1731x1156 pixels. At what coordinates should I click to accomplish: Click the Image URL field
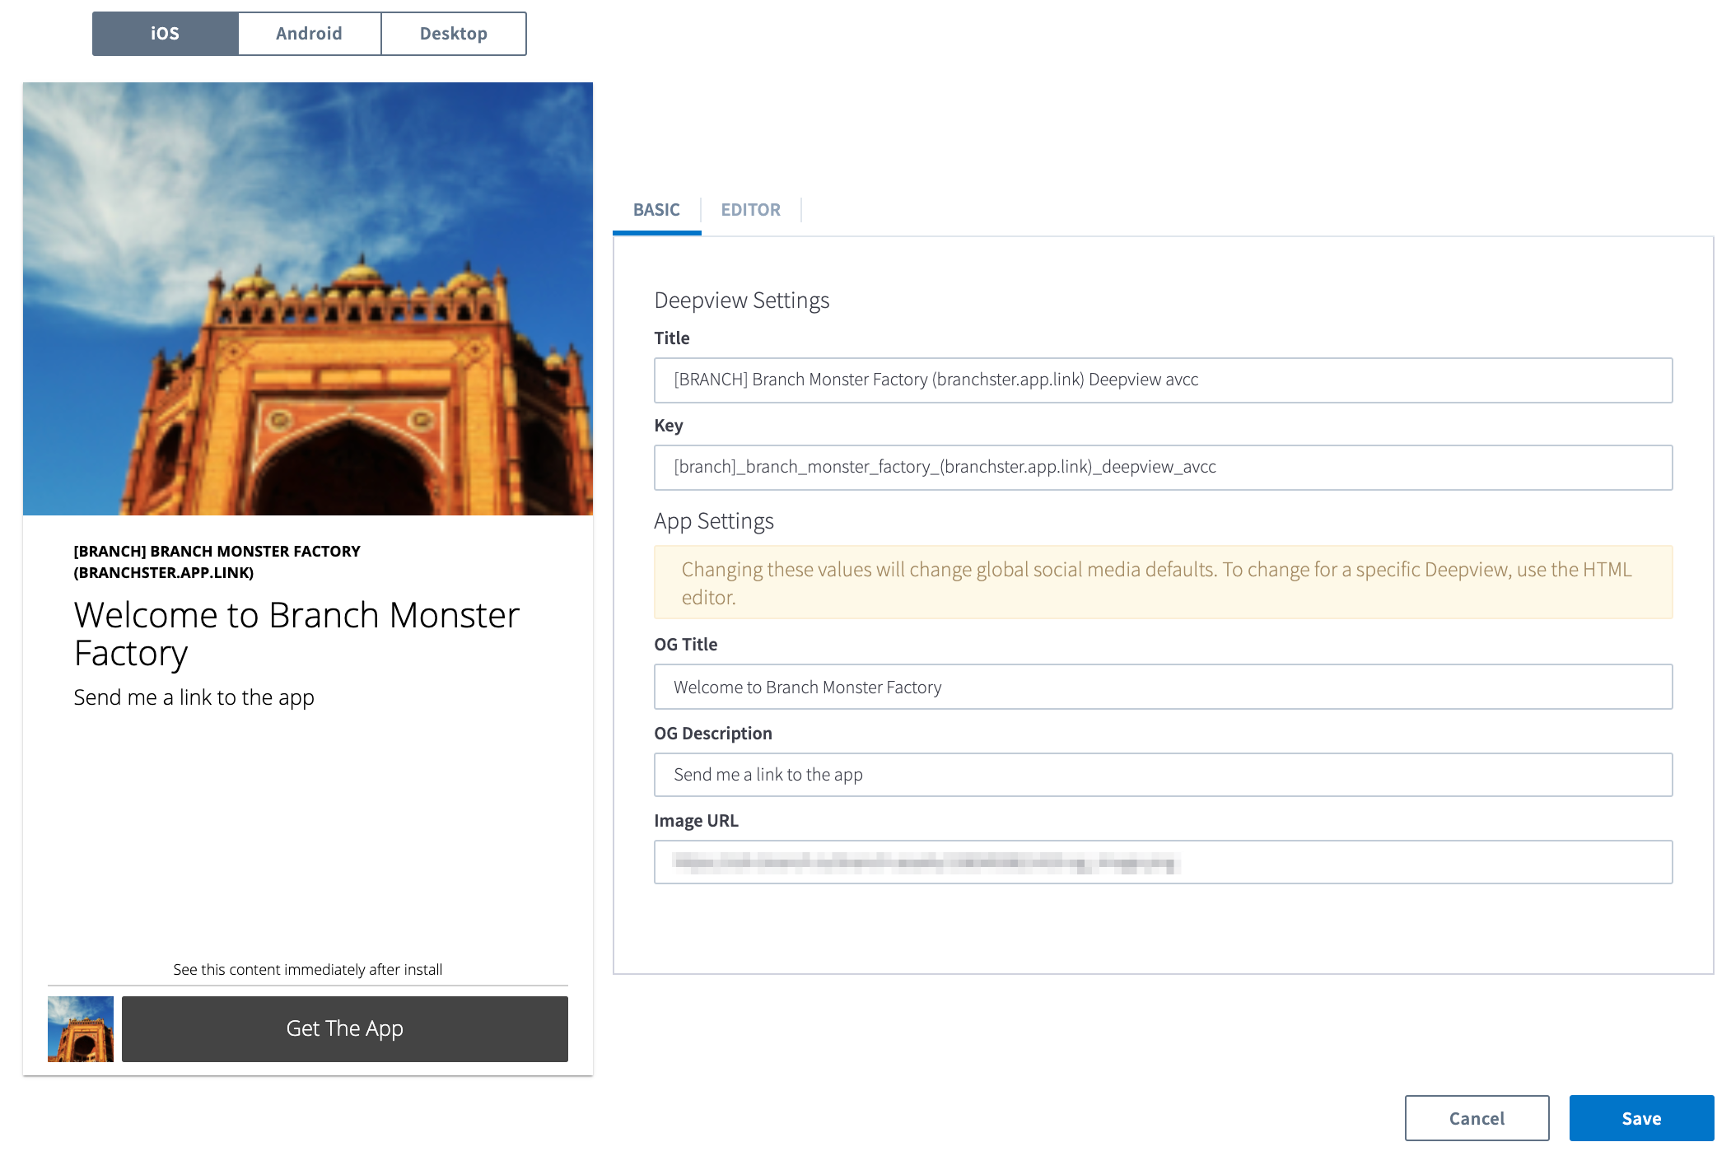(x=1162, y=863)
